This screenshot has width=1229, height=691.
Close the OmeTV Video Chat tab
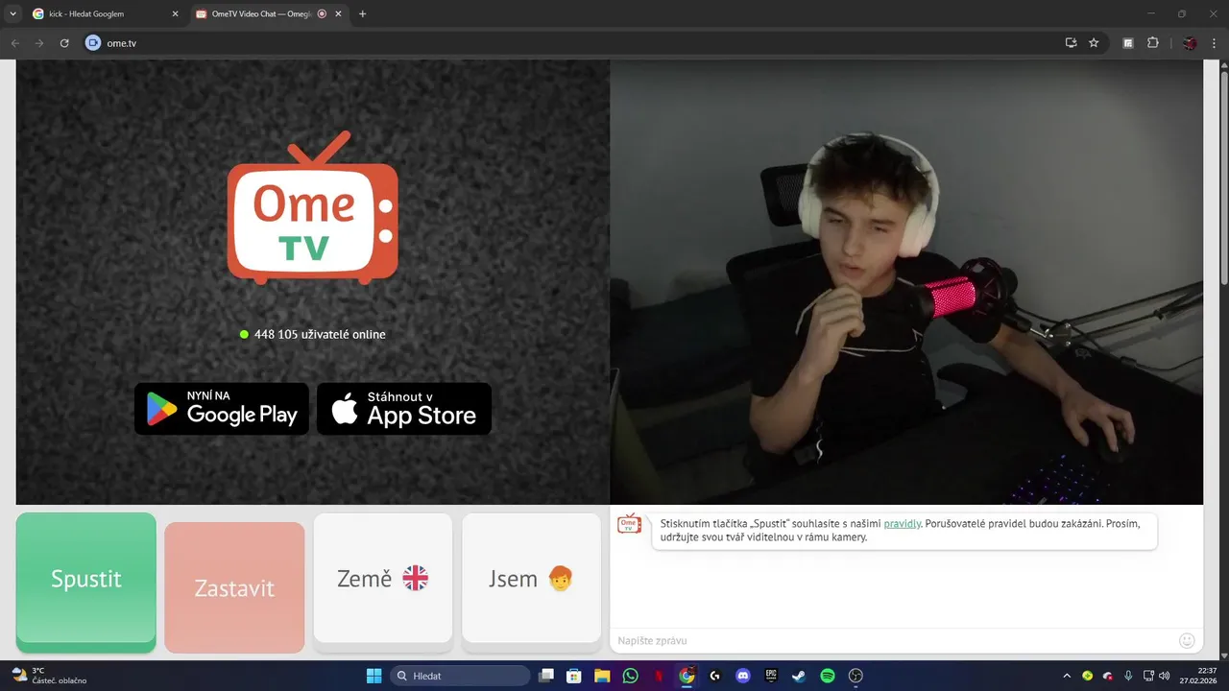tap(338, 14)
